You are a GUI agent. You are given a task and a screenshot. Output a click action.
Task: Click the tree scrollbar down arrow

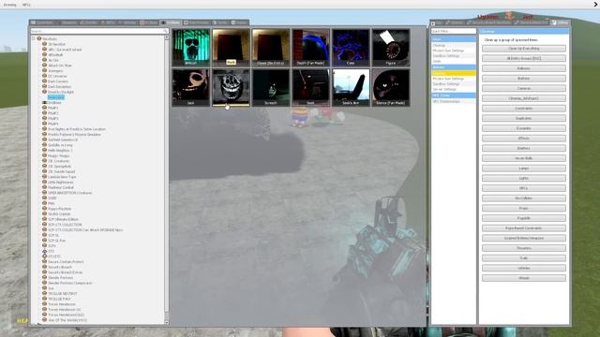(x=167, y=322)
